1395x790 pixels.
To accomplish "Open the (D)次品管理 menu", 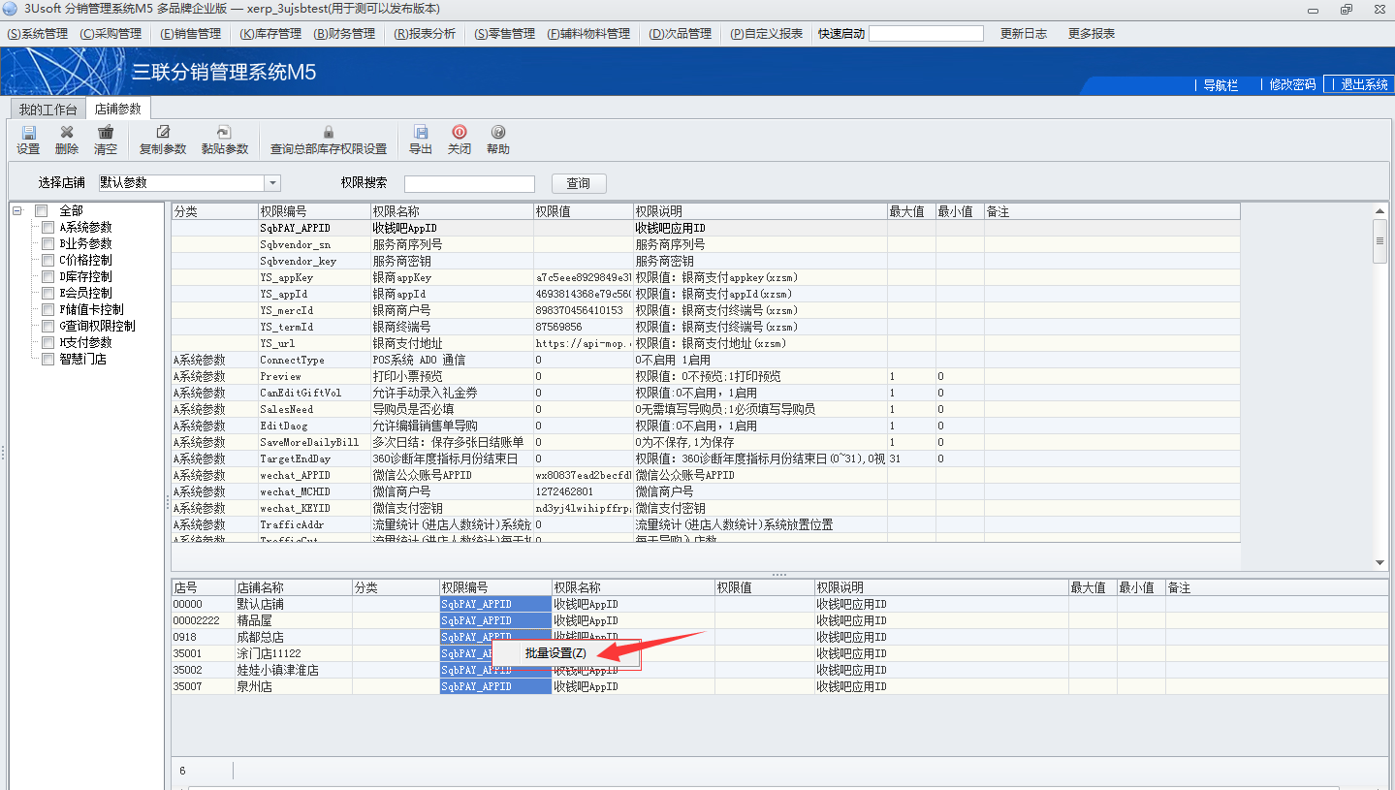I will click(x=680, y=33).
